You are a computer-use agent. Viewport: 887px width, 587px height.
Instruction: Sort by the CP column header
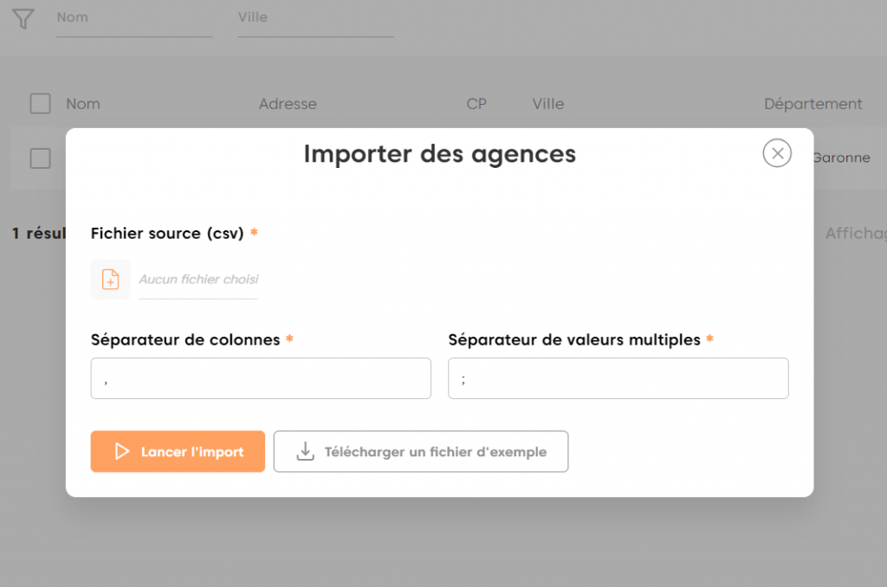point(476,104)
